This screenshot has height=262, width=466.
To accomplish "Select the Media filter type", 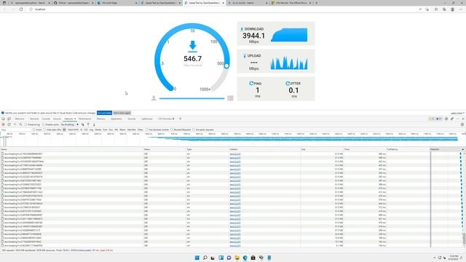I will pyautogui.click(x=98, y=130).
